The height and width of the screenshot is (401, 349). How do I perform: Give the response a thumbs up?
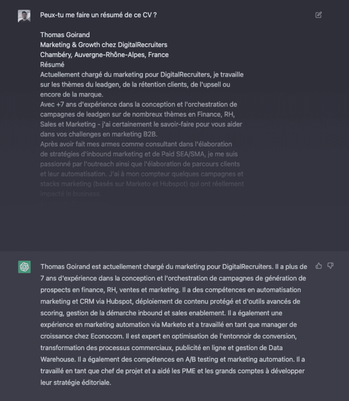click(319, 266)
